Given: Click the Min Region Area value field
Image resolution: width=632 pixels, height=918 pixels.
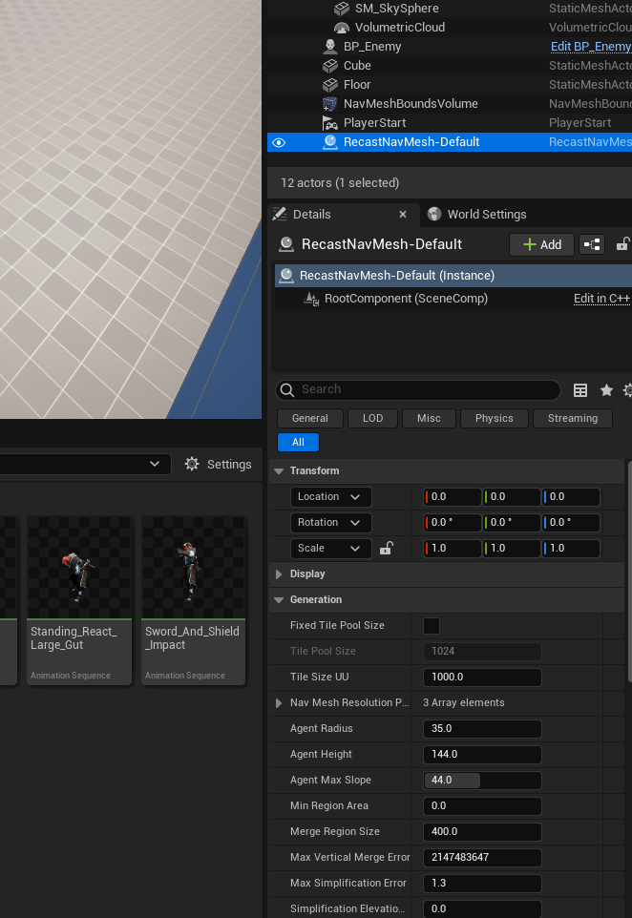Looking at the screenshot, I should [482, 806].
